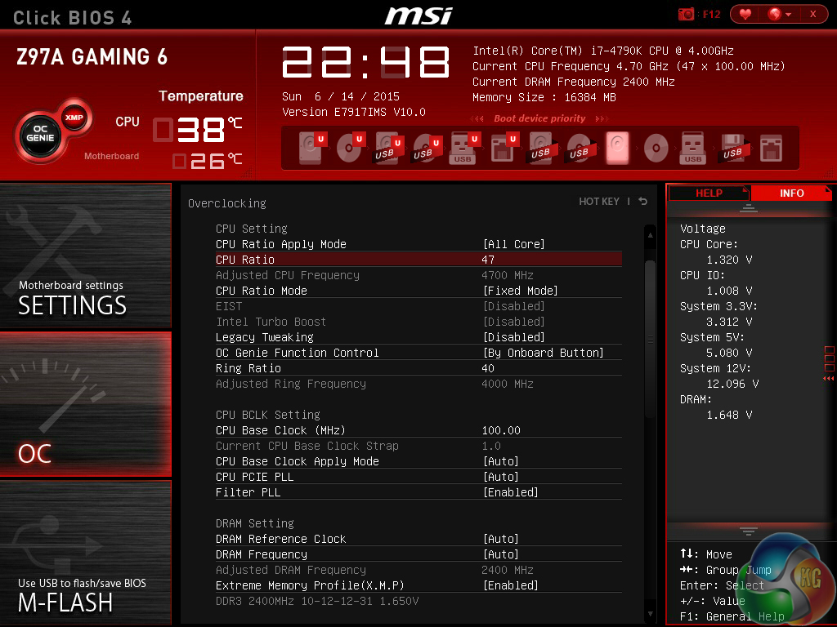The image size is (837, 627).
Task: Click the Legacy Tweaking label
Action: [x=264, y=337]
